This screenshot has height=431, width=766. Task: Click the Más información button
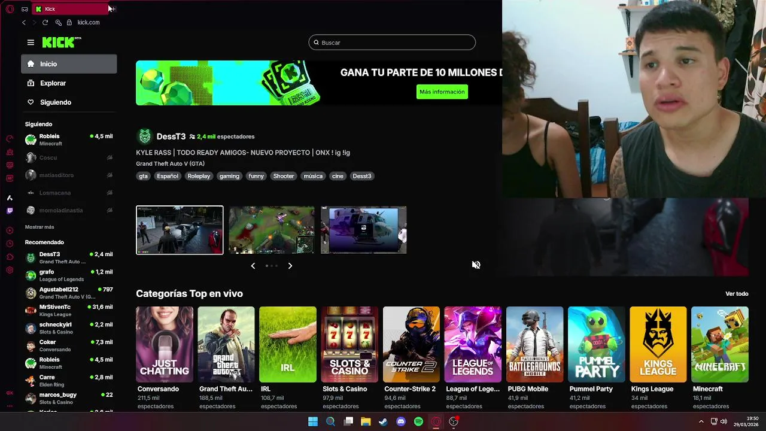[x=442, y=92]
